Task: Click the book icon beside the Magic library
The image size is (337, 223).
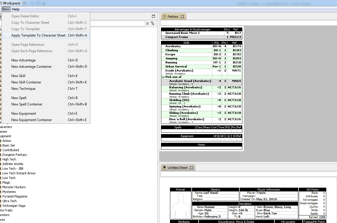Action: click(1, 182)
